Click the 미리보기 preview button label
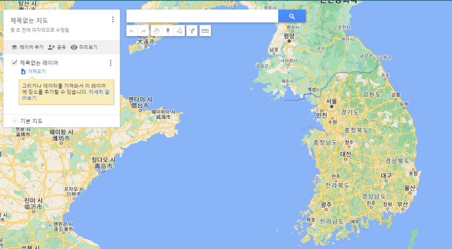Viewport: 452px width, 249px height. point(88,47)
